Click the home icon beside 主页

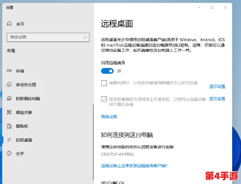9,23
